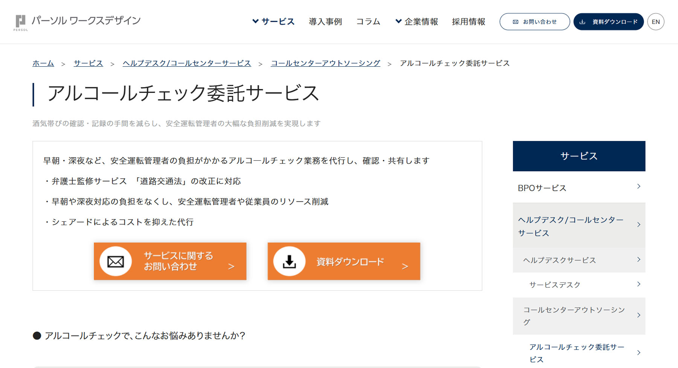Open BPOサービス in the sidebar
Viewport: 678px width, 368px height.
tap(579, 187)
